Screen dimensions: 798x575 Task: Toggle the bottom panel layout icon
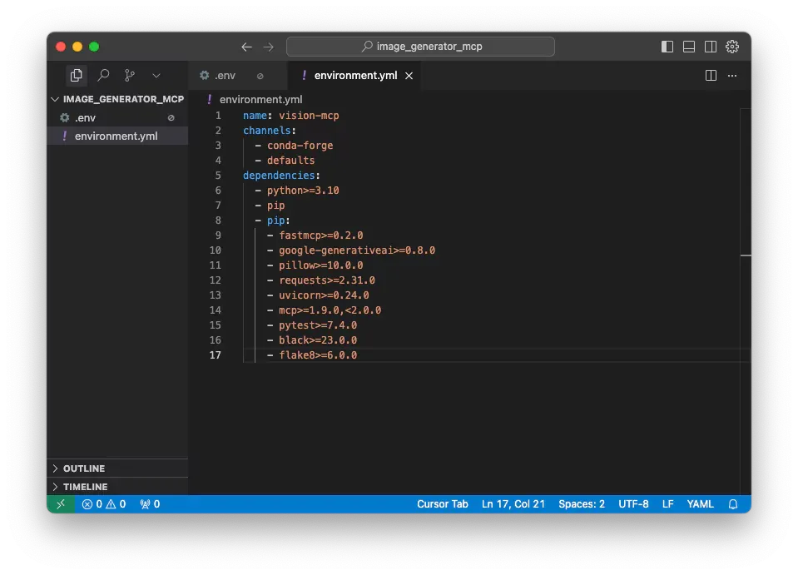689,47
